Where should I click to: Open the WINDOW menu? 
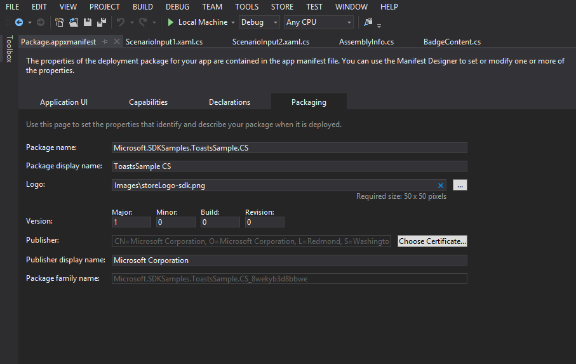[x=351, y=6]
